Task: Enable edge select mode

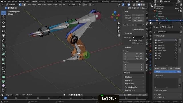Action: [x=23, y=5]
